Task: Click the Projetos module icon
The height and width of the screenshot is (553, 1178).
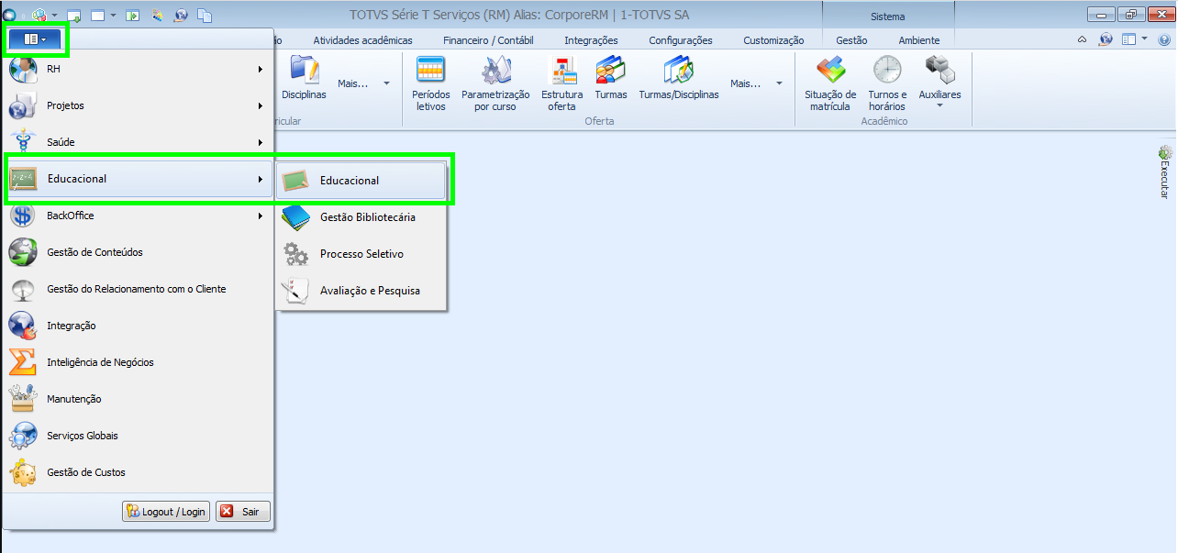Action: pos(23,106)
